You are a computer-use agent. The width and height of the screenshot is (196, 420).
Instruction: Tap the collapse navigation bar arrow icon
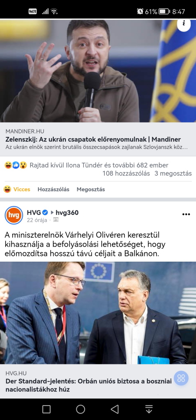pyautogui.click(x=149, y=409)
